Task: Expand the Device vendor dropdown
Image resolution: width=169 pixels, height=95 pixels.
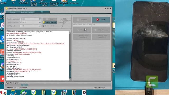Action: pyautogui.click(x=40, y=19)
